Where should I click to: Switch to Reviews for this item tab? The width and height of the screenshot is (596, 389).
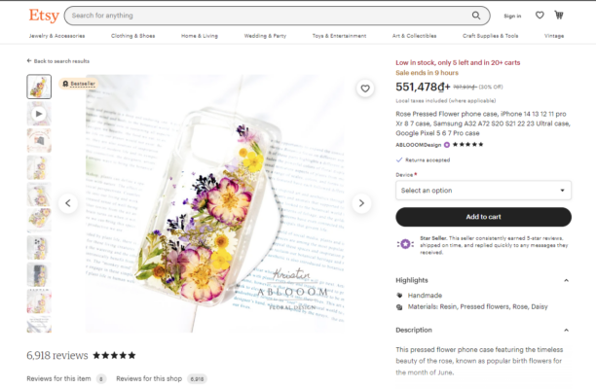58,377
